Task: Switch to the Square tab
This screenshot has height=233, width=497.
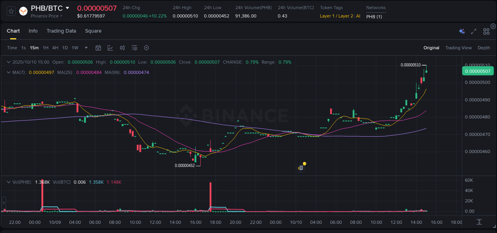Action: pos(93,31)
